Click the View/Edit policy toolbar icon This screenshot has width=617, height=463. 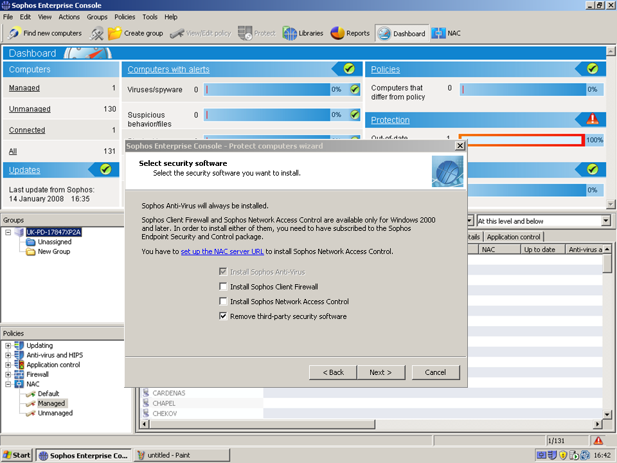coord(177,33)
